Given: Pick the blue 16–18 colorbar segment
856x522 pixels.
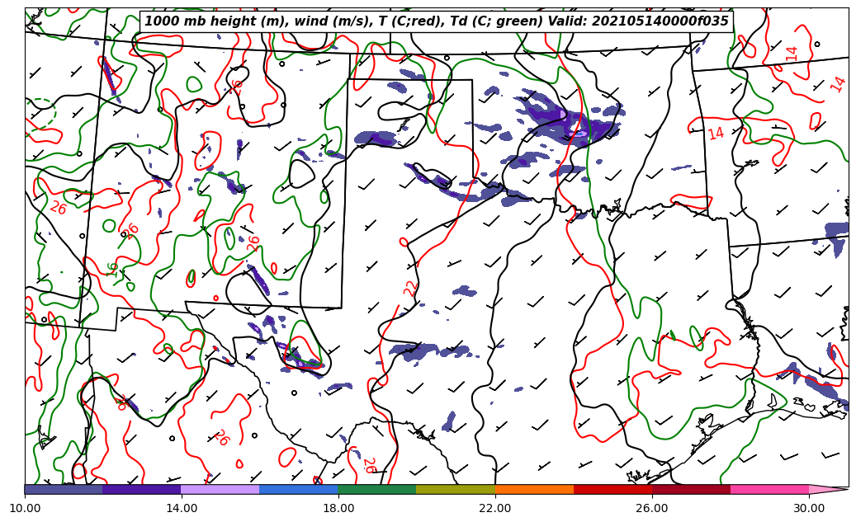Looking at the screenshot, I should [x=298, y=489].
